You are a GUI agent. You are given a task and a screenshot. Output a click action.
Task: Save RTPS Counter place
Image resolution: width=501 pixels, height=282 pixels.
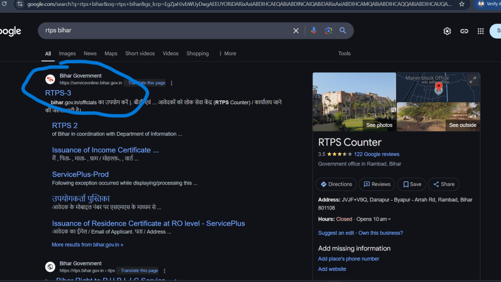(x=412, y=184)
